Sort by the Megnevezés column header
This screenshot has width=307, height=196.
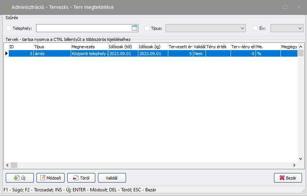[89, 46]
